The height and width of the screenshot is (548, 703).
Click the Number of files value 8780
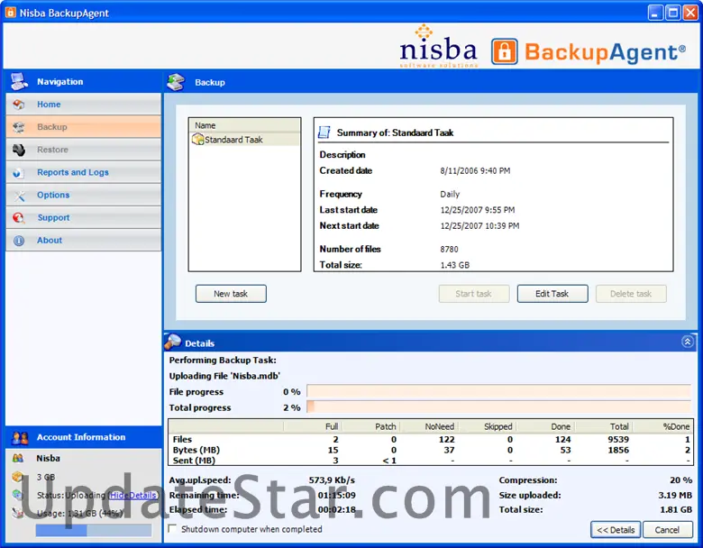(449, 250)
